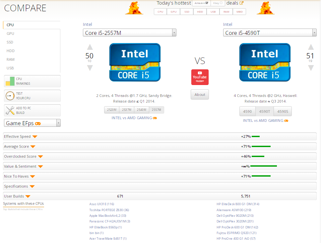Click the Systems with these CPUs heading
This screenshot has width=321, height=243.
click(x=23, y=203)
